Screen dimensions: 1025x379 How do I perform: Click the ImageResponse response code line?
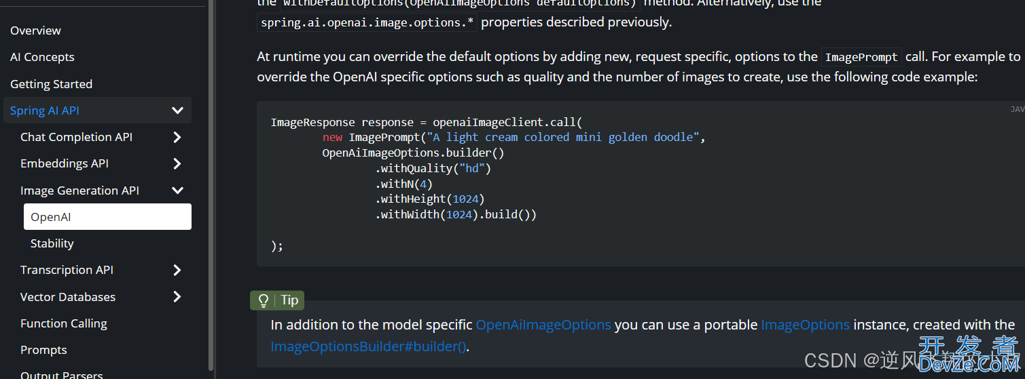point(427,123)
